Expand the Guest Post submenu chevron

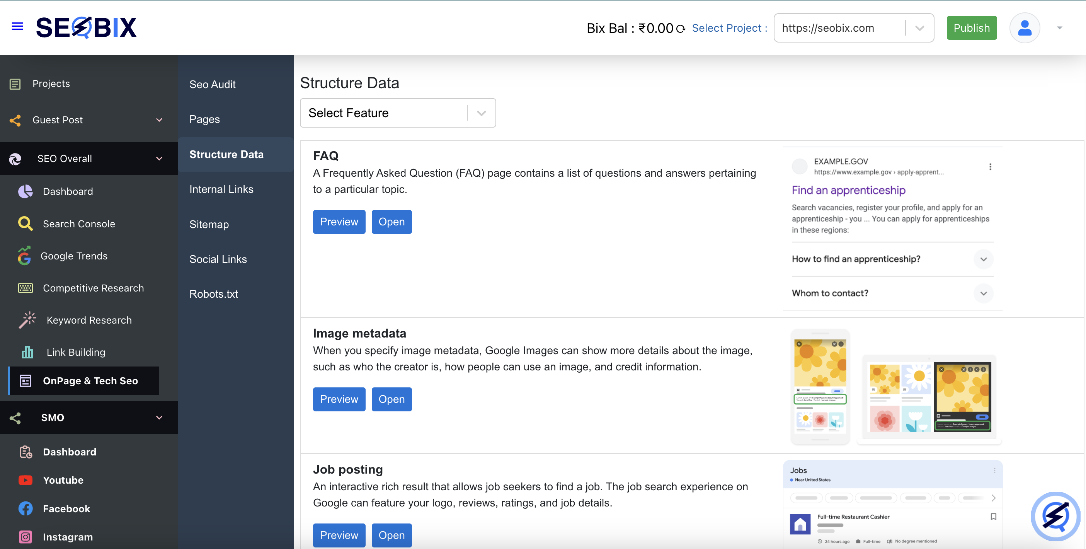pos(159,120)
